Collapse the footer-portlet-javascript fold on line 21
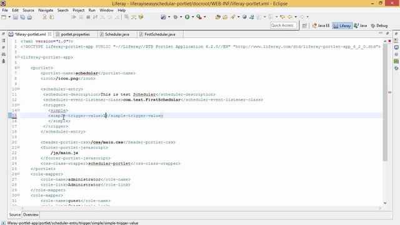 click(x=19, y=147)
